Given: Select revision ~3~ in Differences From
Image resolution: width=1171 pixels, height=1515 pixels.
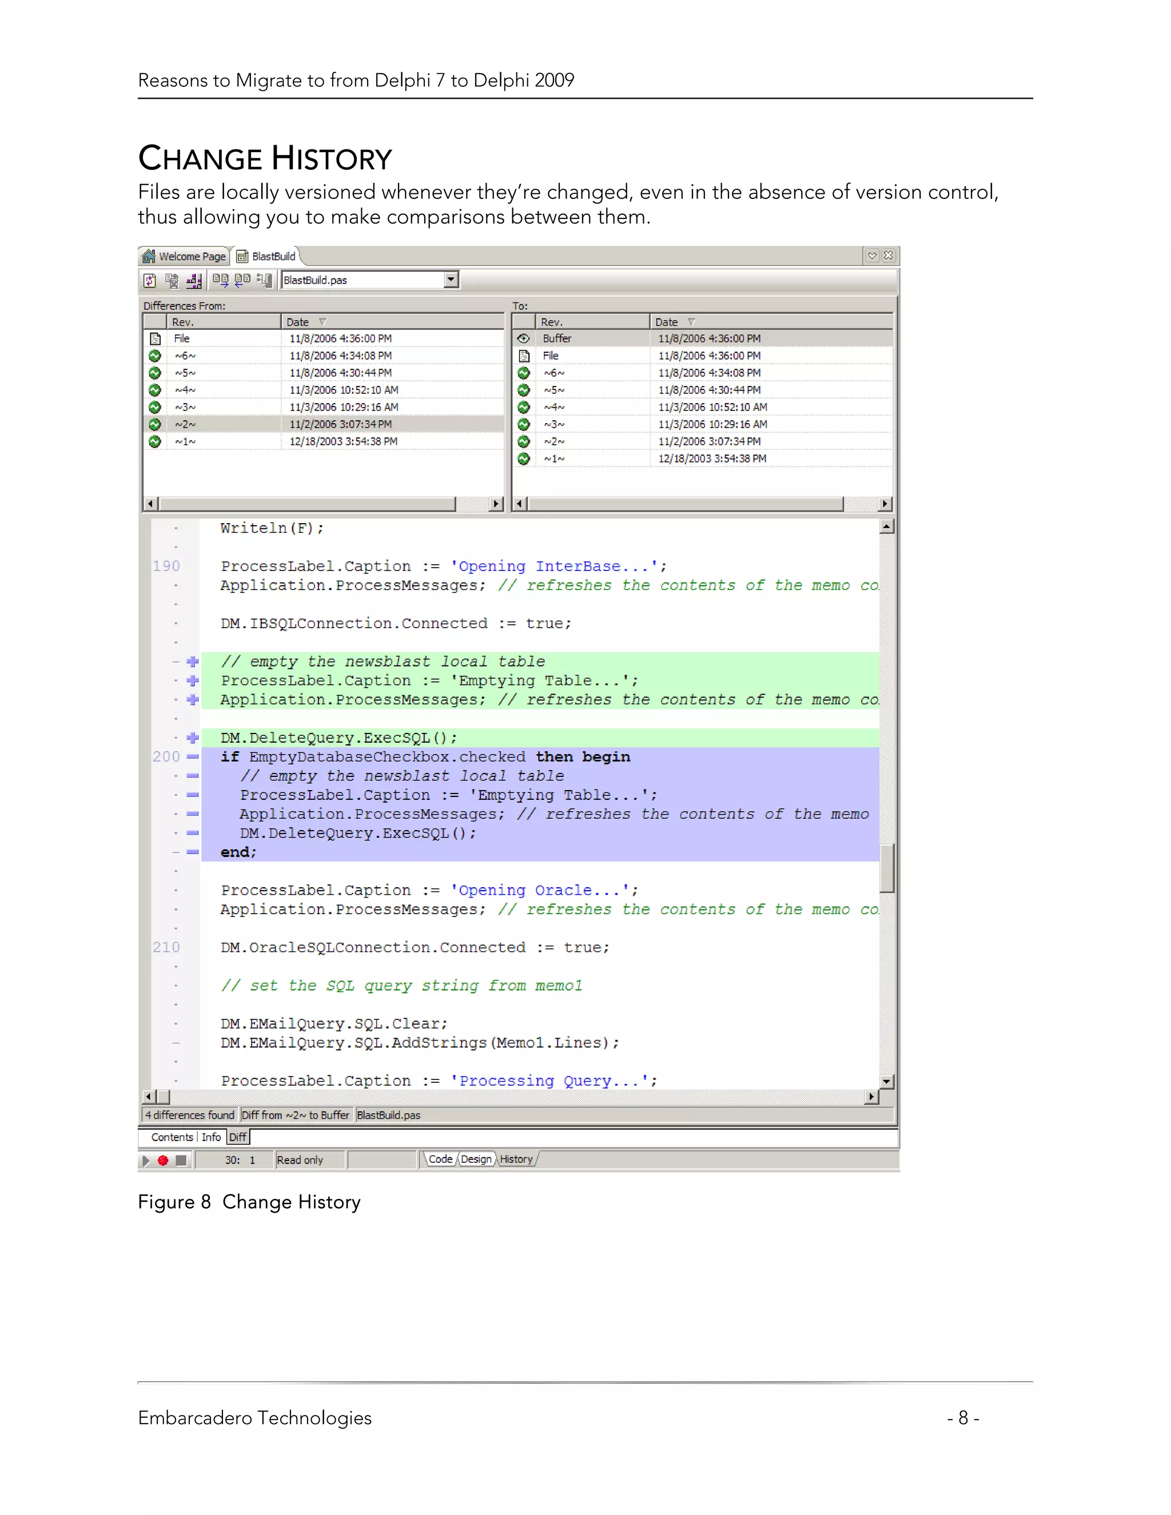Looking at the screenshot, I should tap(324, 407).
